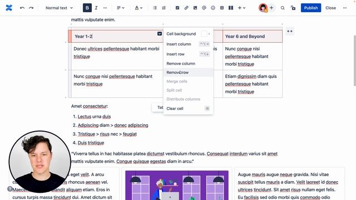Insert an image or file
The height and width of the screenshot is (200, 356).
coord(195,8)
